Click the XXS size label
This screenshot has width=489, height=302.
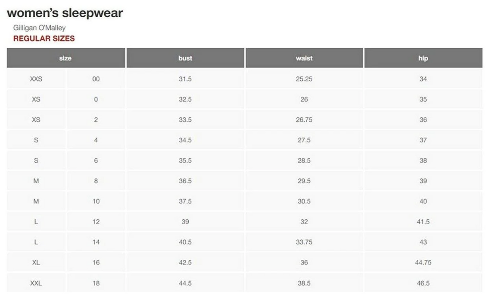click(36, 79)
